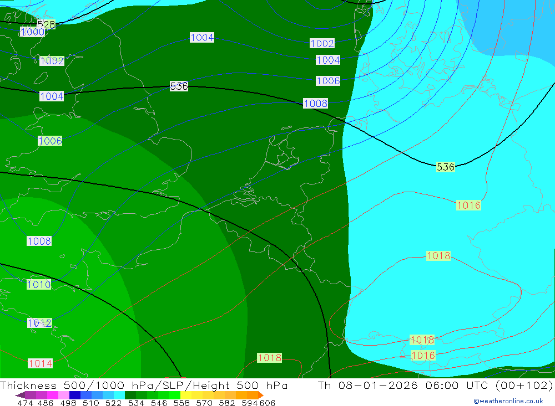Click the '1006' label on green background
Image resolution: width=555 pixels, height=406 pixels.
click(50, 141)
